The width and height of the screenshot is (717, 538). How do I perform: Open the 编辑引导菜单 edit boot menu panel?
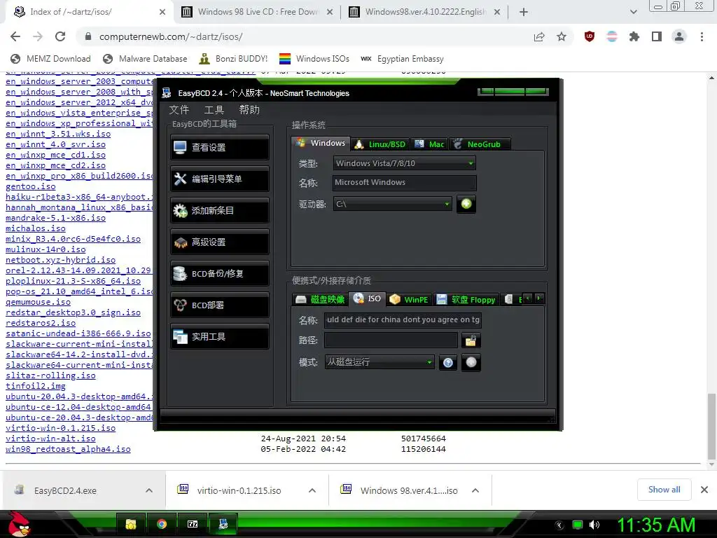[219, 179]
